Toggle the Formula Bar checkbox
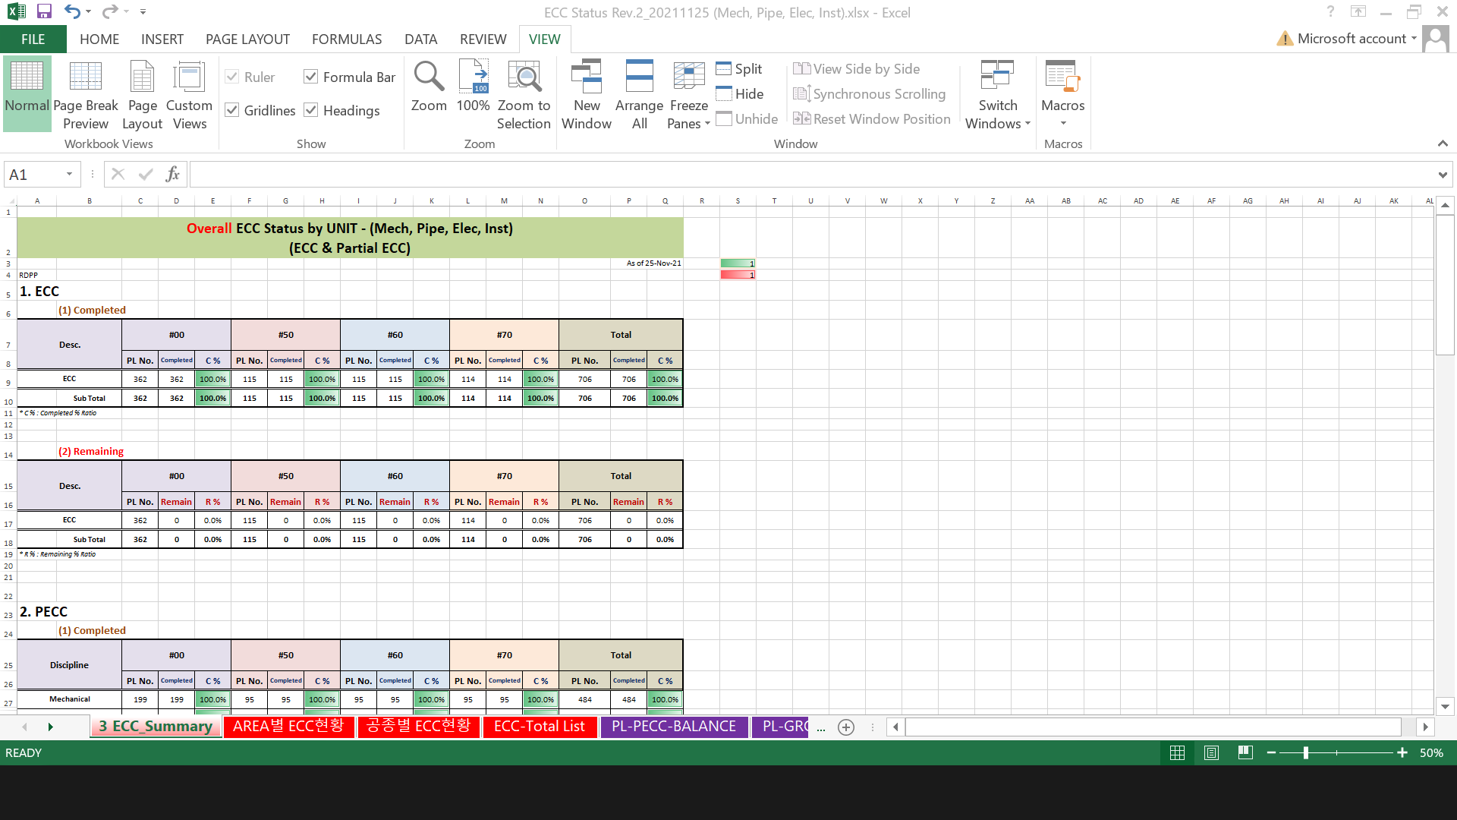 [x=311, y=77]
